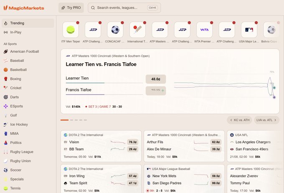Viewport: 284px width, 193px height.
Task: Open the MagicMarkets logo home link
Action: pos(24,8)
